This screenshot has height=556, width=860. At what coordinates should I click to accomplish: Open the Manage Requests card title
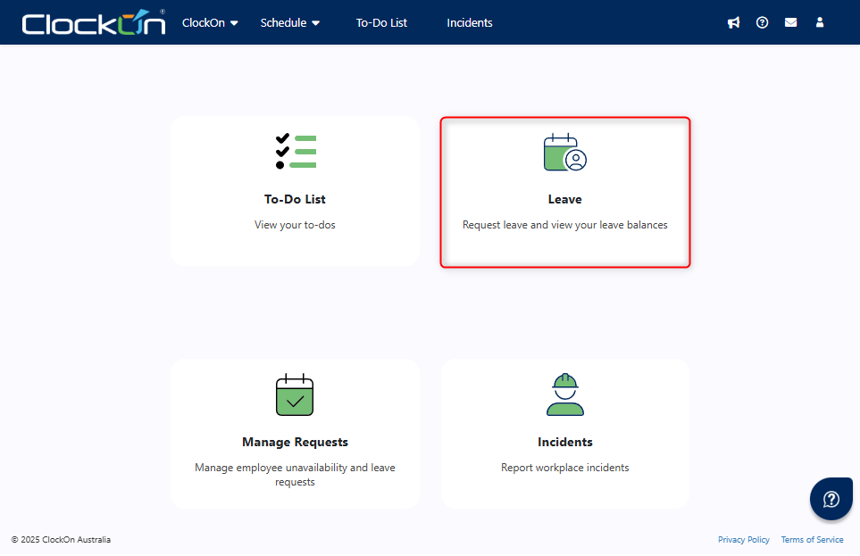pyautogui.click(x=295, y=442)
